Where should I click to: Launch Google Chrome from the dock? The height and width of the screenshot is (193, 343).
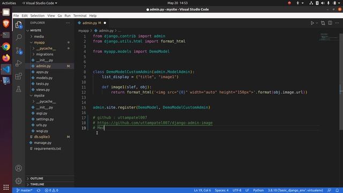6,47
